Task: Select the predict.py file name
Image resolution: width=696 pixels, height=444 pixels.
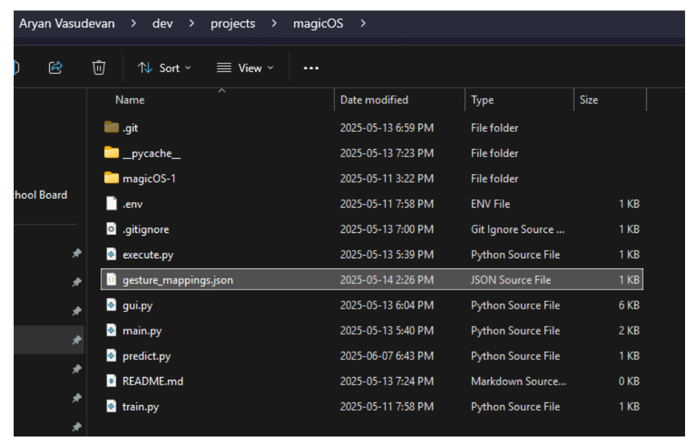Action: click(146, 356)
